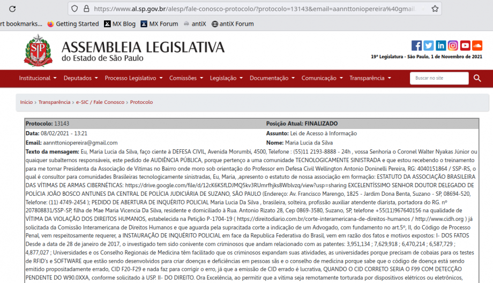Image resolution: width=493 pixels, height=283 pixels.
Task: Expand the Documentação menu
Action: click(272, 78)
